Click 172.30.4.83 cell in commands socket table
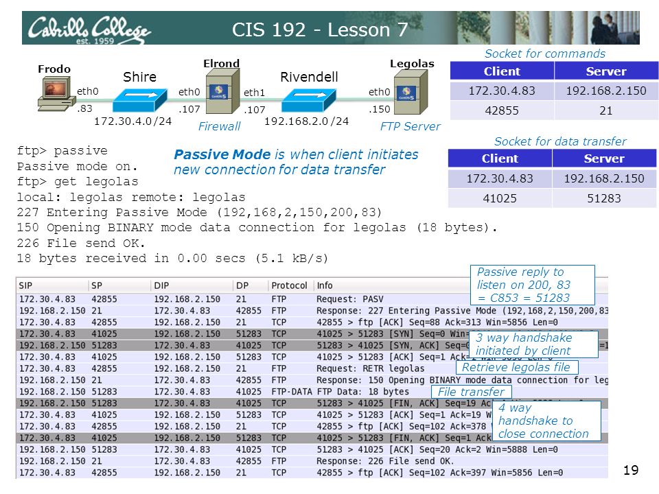This screenshot has height=494, width=659. click(502, 91)
